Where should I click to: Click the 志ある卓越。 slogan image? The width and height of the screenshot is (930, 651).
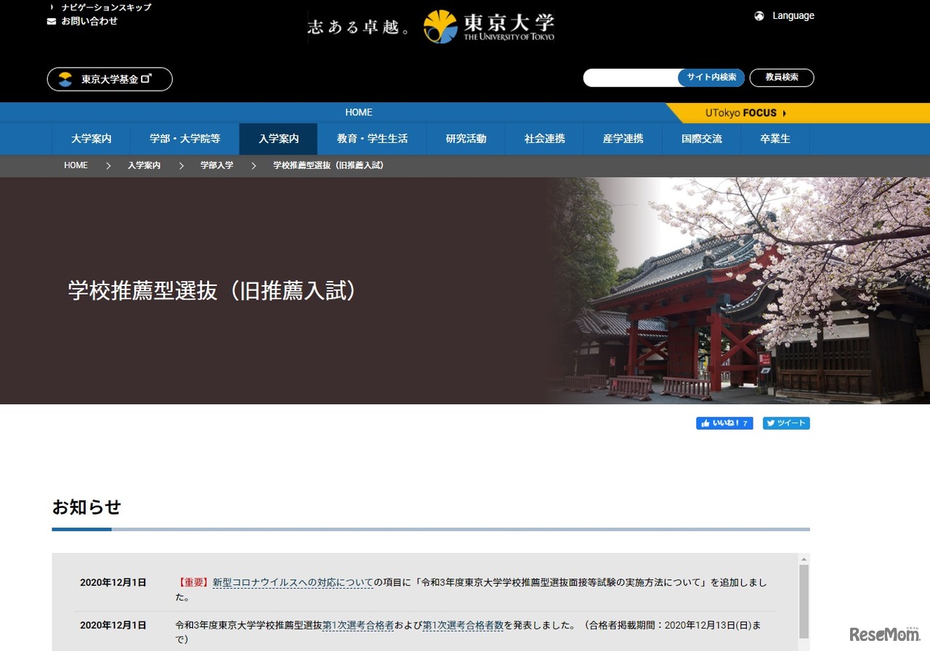359,27
